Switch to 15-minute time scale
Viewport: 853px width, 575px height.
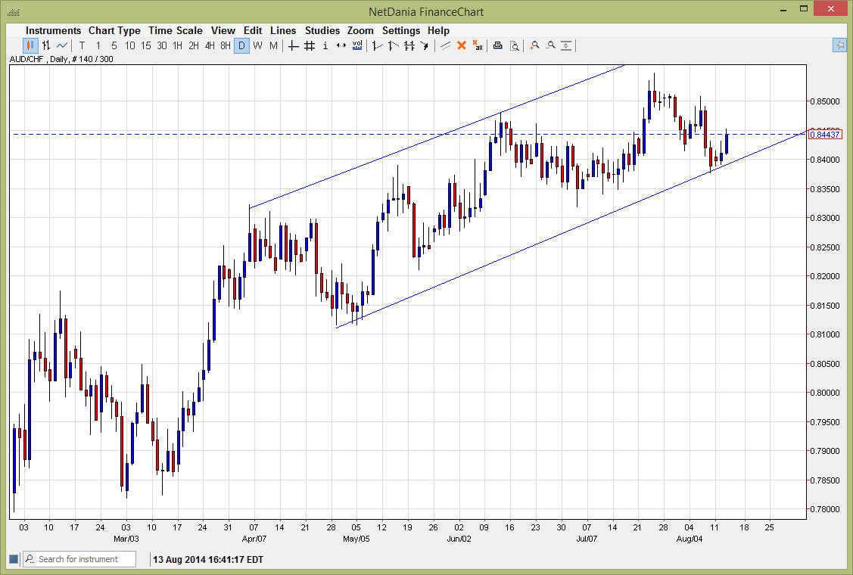pos(146,45)
